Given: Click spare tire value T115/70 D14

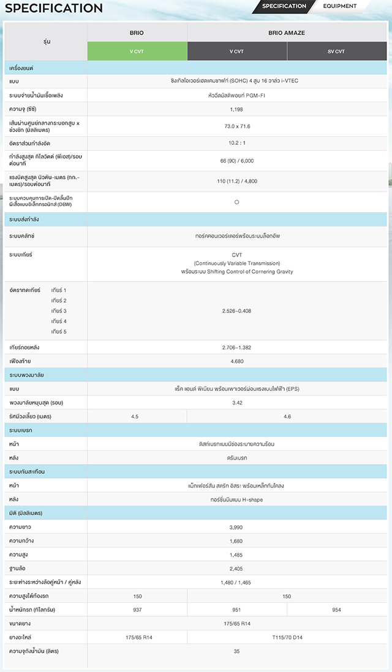Looking at the screenshot, I should 287,638.
